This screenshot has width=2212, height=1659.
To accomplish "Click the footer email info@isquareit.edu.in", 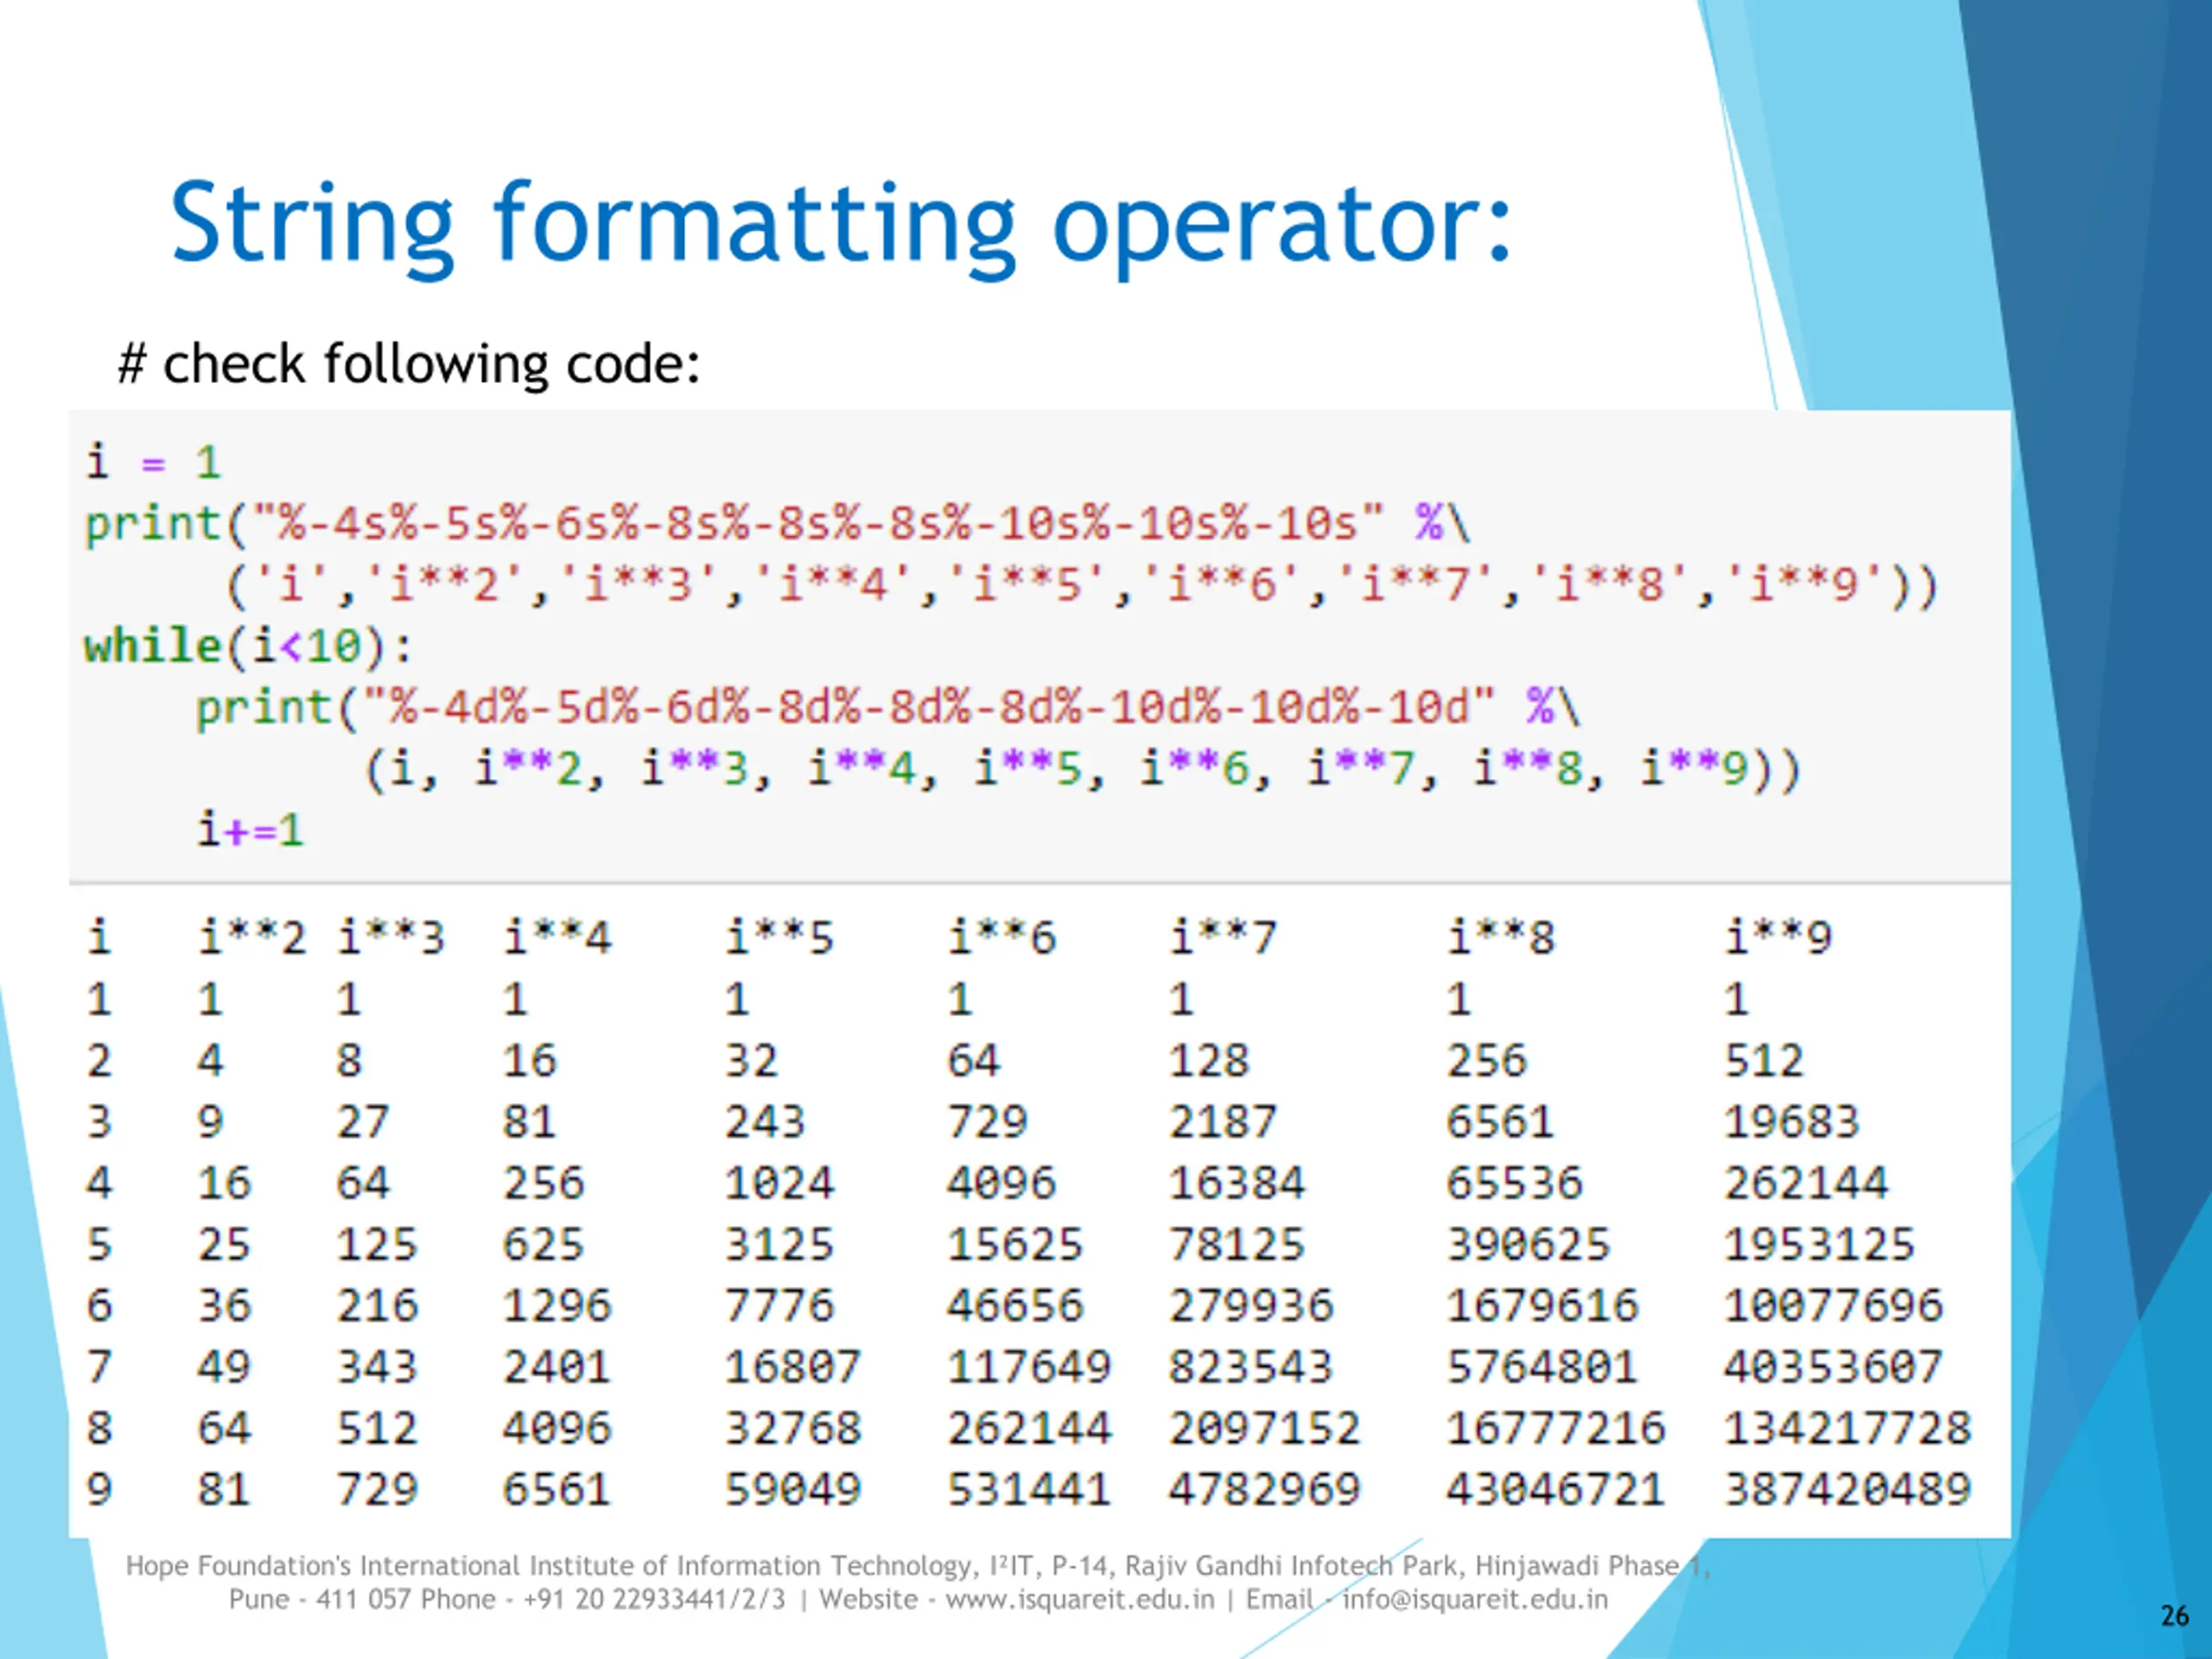I will coord(1475,1599).
